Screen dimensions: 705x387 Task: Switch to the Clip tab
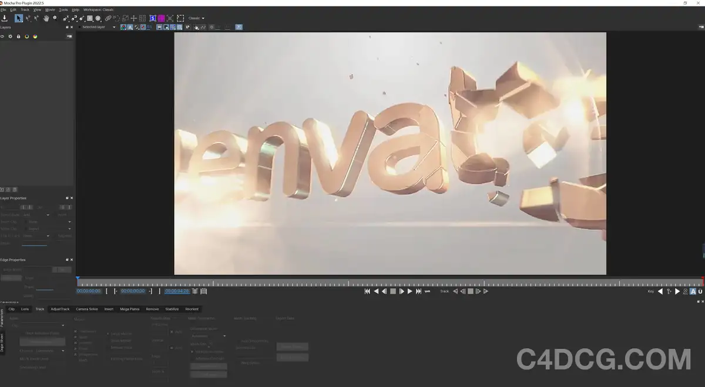12,309
